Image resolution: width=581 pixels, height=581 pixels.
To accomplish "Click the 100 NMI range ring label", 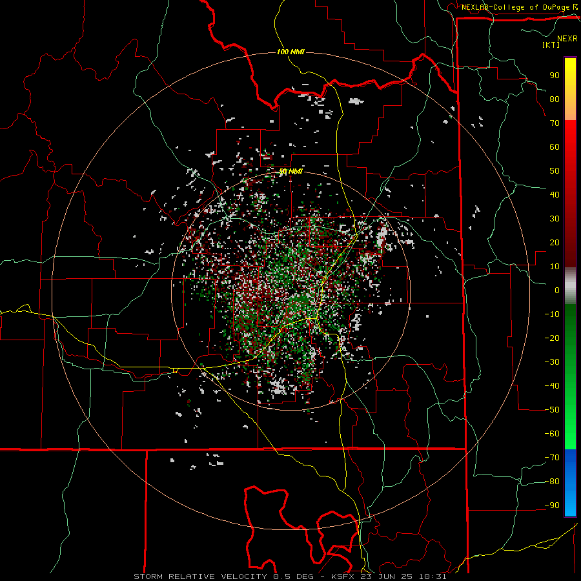I will (290, 52).
